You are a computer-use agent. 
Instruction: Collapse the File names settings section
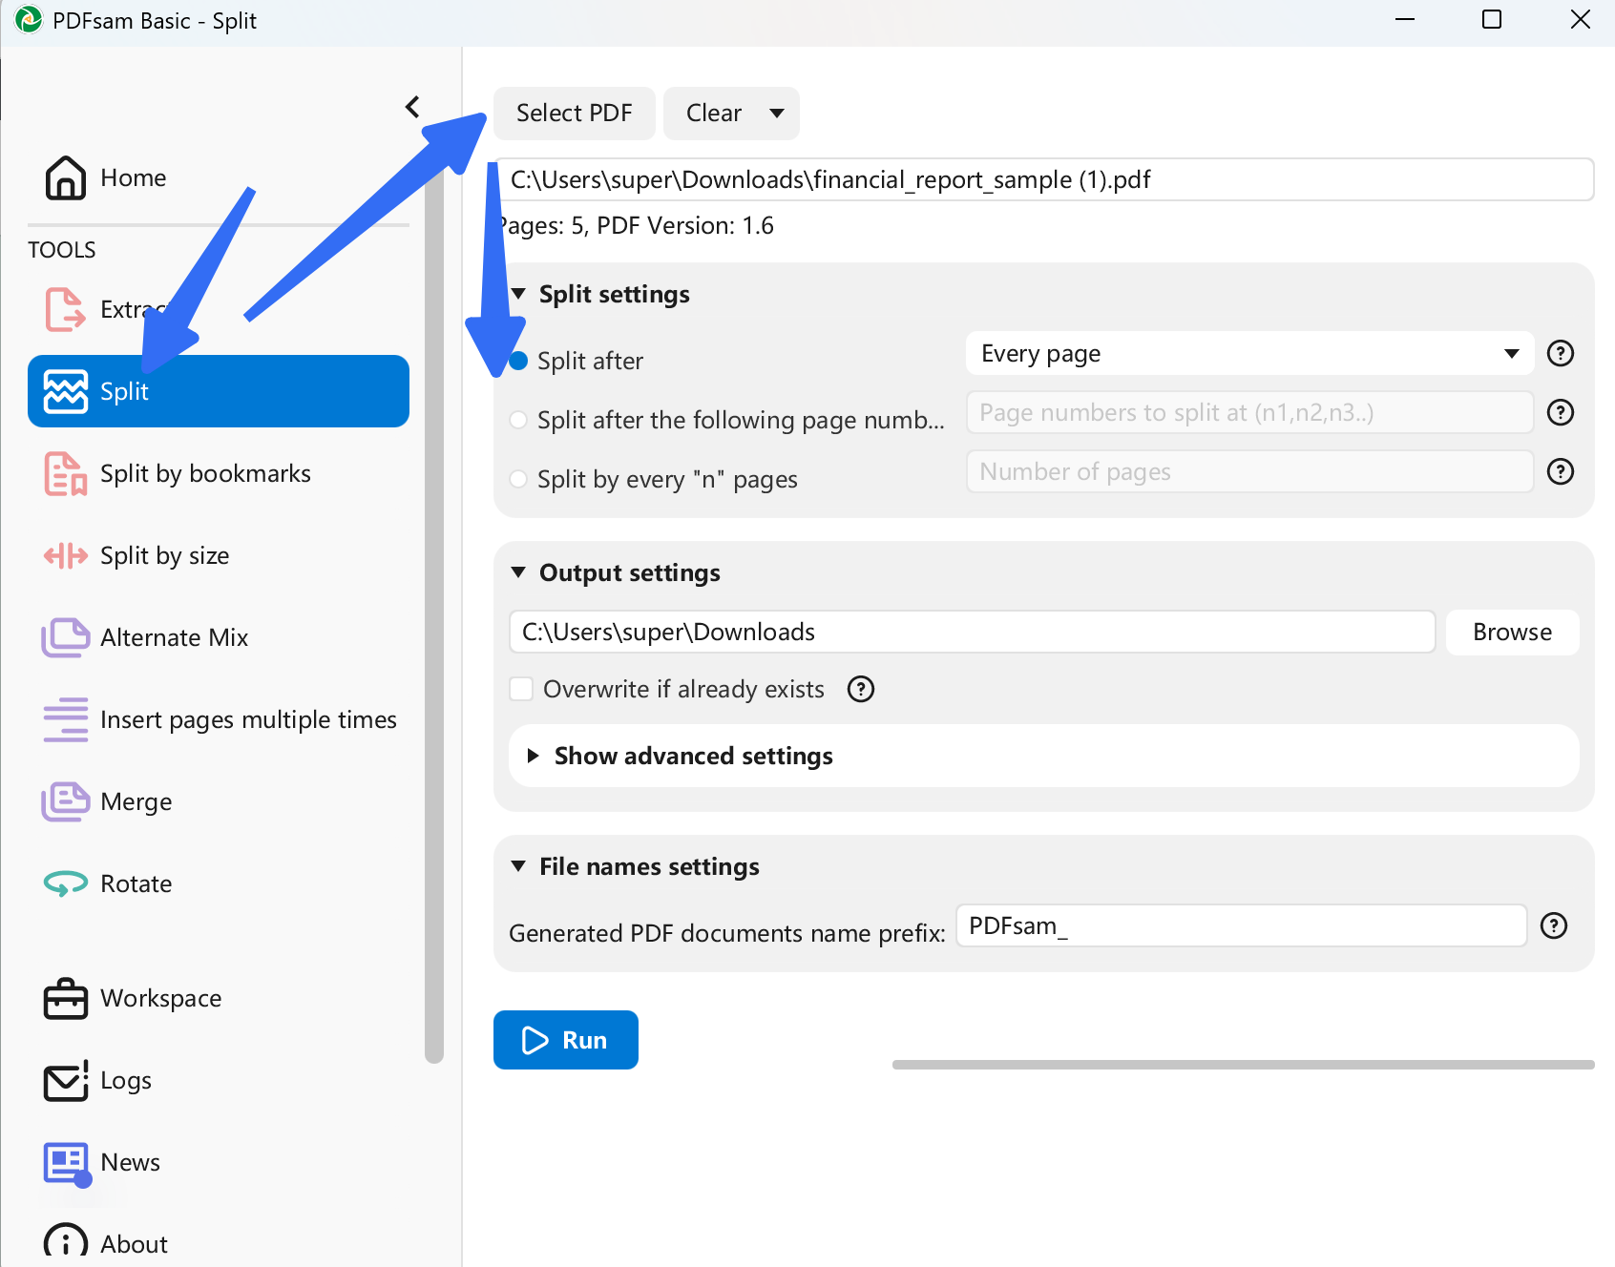click(518, 866)
